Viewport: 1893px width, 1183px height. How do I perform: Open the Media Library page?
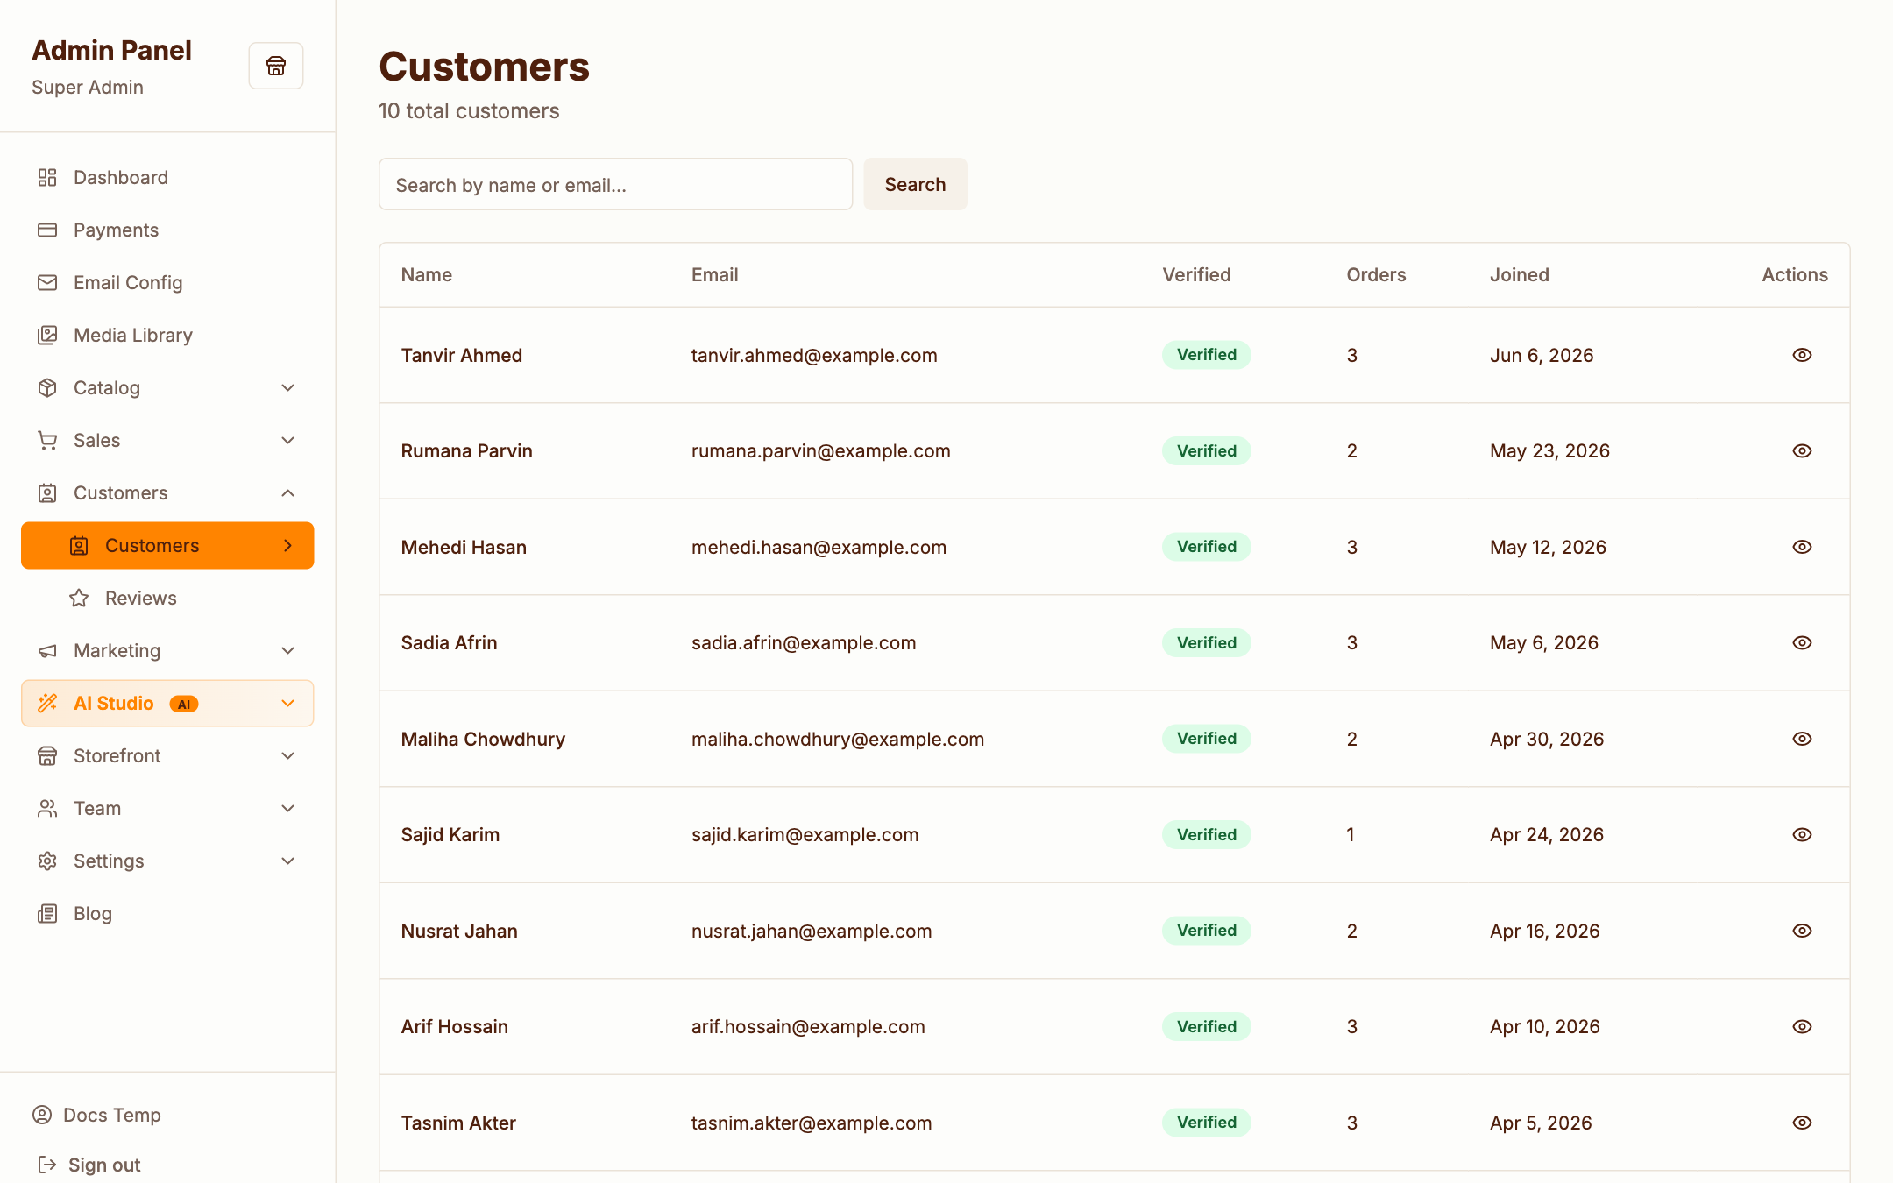click(167, 336)
